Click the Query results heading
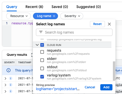122x94 pixels. (17, 55)
